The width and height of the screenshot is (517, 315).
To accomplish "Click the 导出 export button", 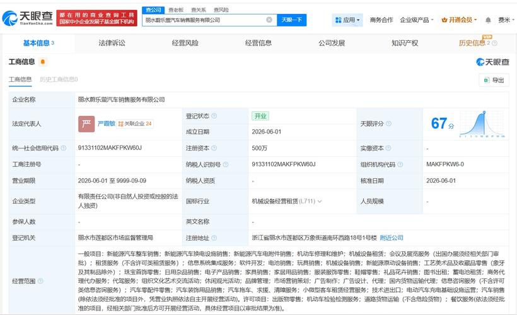I will click(494, 80).
